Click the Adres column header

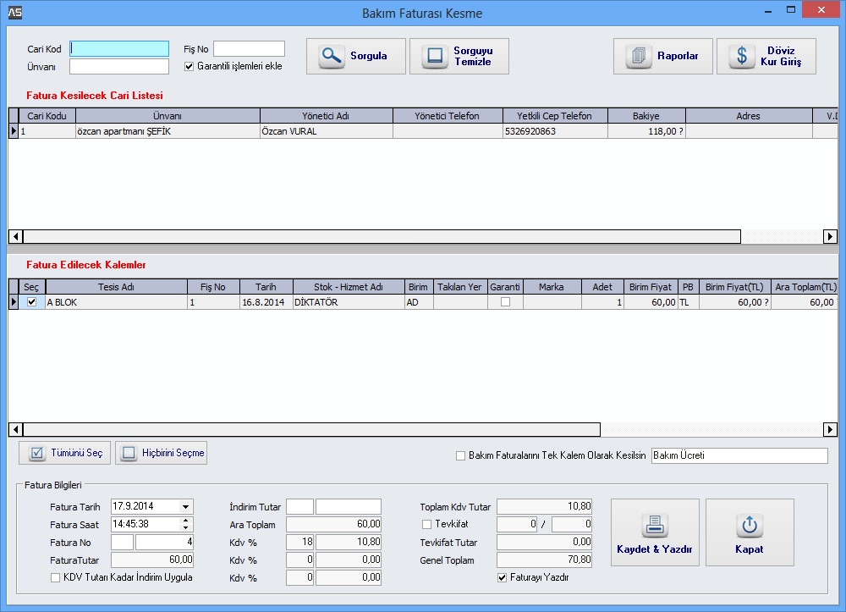[x=749, y=116]
